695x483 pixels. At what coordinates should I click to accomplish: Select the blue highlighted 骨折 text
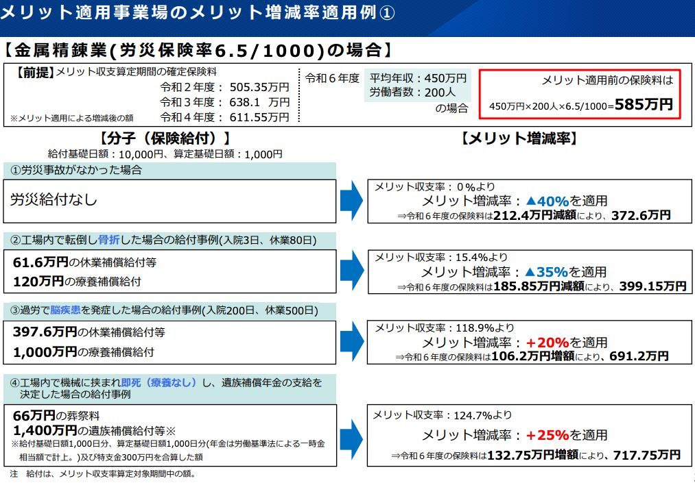point(109,240)
